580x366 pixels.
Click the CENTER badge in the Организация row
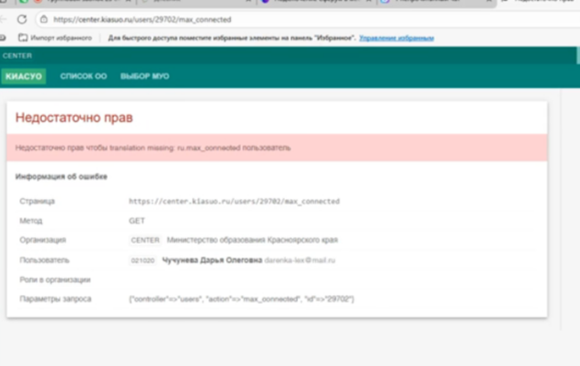click(x=145, y=240)
